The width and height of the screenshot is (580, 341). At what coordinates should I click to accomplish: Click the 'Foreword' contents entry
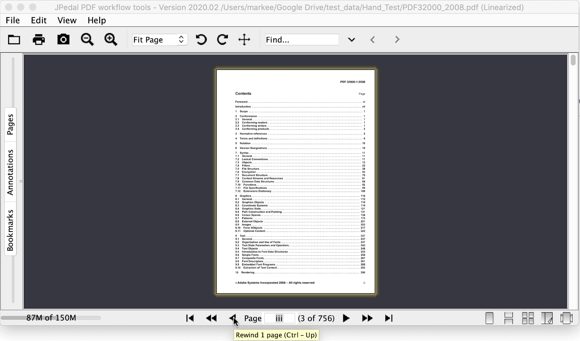tap(300, 102)
